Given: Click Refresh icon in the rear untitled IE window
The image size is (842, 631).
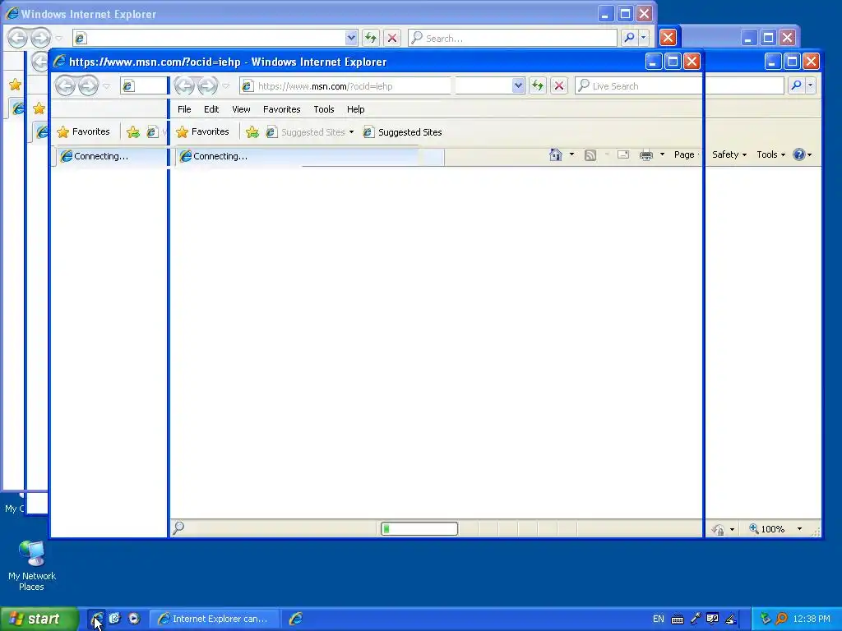Looking at the screenshot, I should point(371,38).
